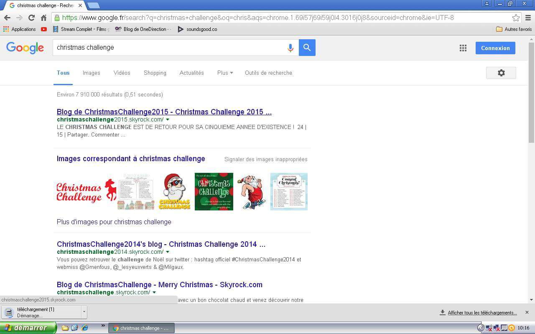The height and width of the screenshot is (334, 535).
Task: Open the Blog de ChristmasChallenge2015 result
Action: point(164,112)
